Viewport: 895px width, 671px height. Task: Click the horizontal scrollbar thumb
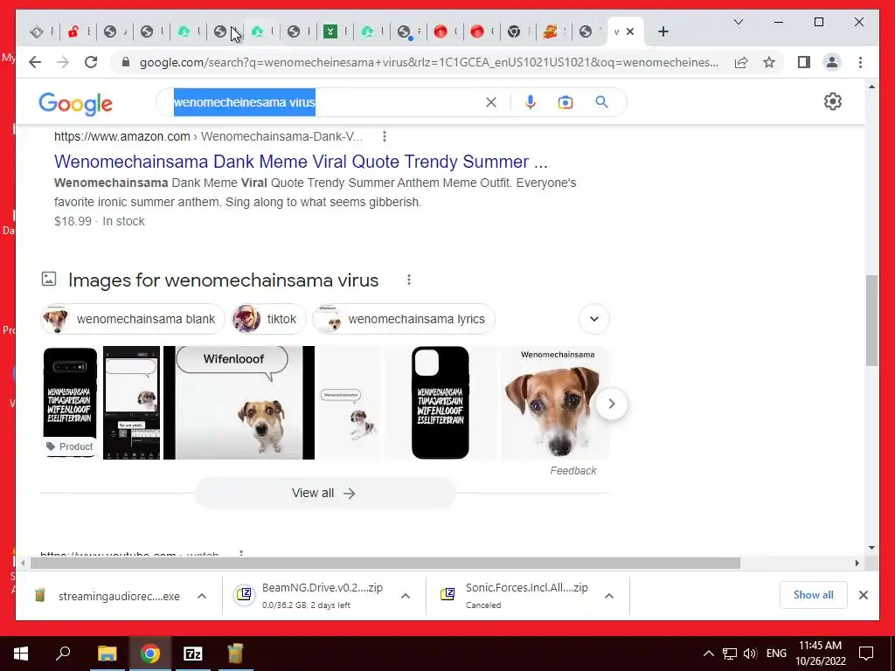tap(385, 564)
